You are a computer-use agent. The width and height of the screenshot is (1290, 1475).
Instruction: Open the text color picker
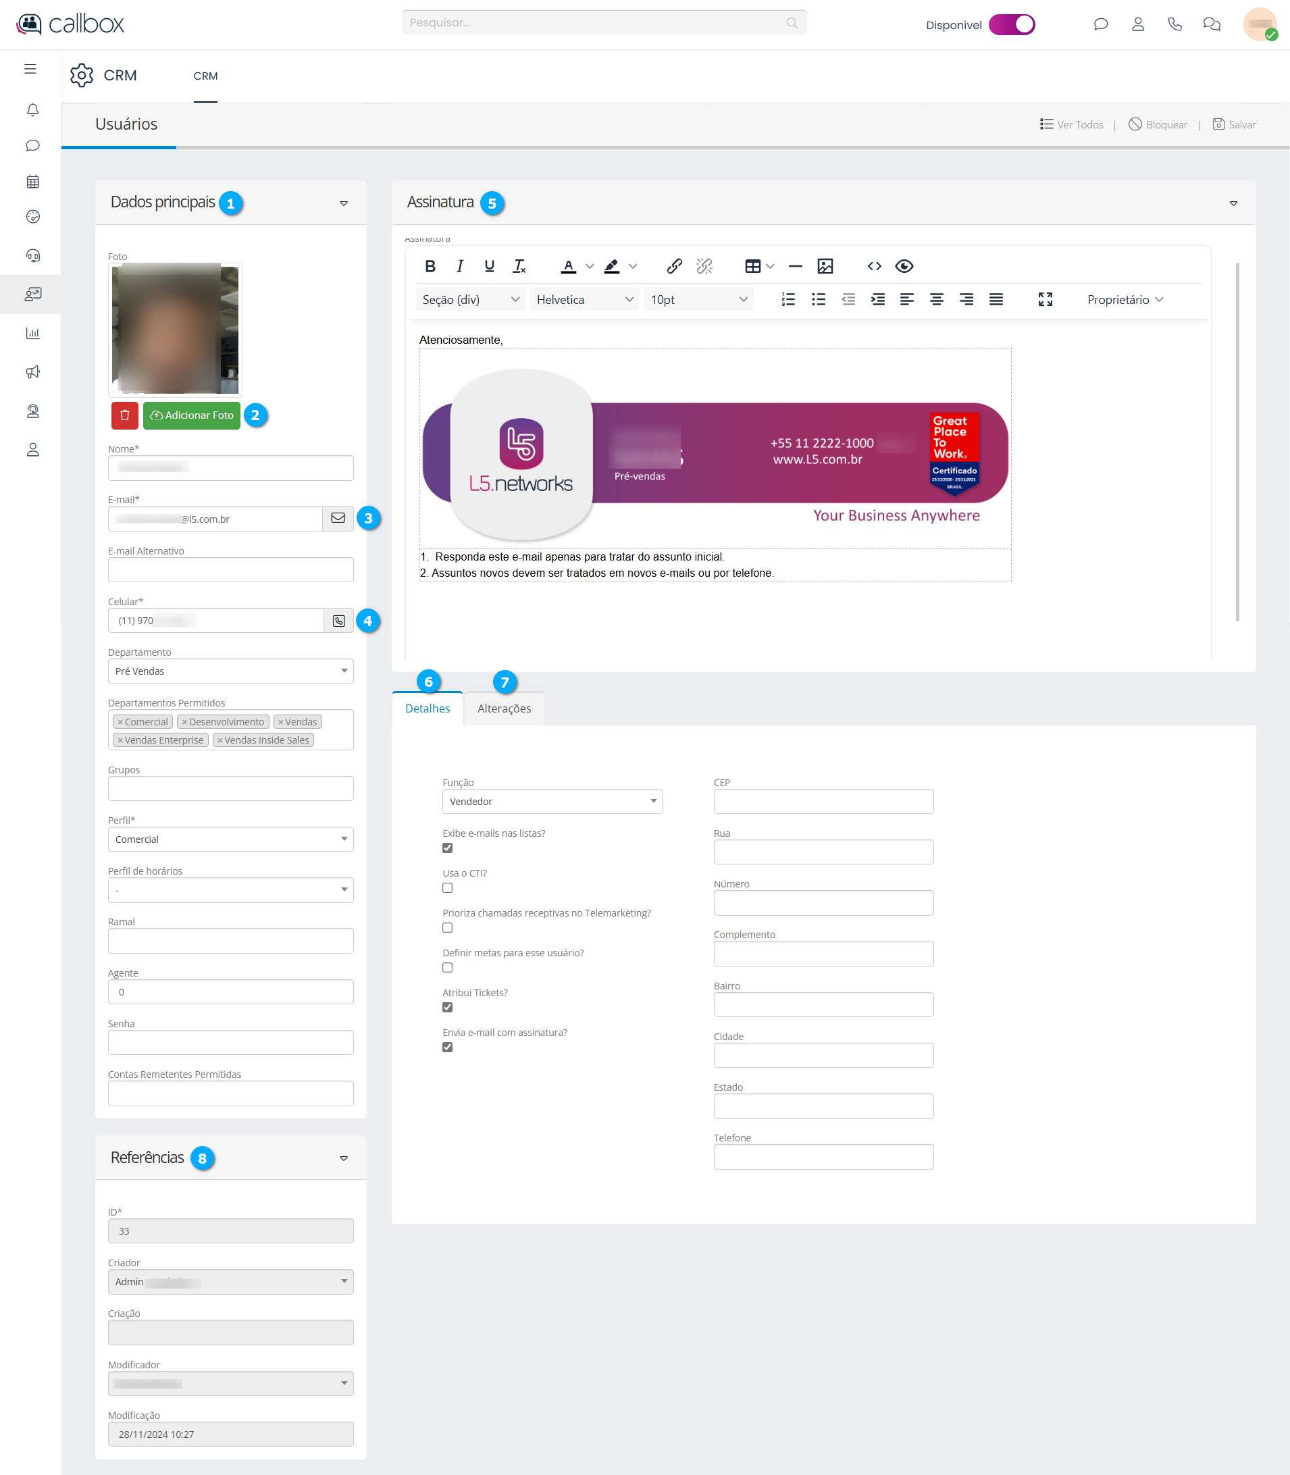tap(590, 266)
